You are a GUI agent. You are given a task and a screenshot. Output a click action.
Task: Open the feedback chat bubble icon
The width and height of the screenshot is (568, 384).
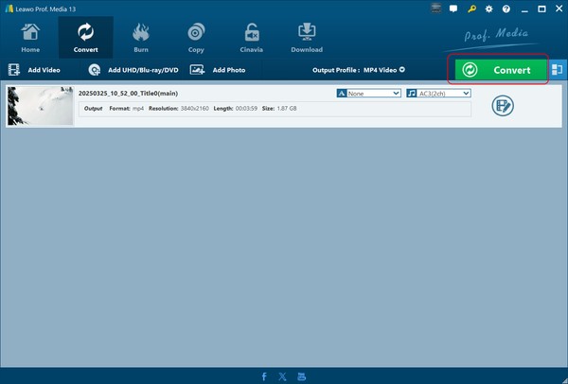453,9
